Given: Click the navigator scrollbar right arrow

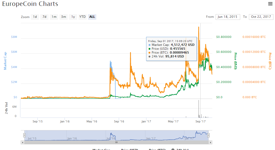Looking at the screenshot, I should point(210,143).
